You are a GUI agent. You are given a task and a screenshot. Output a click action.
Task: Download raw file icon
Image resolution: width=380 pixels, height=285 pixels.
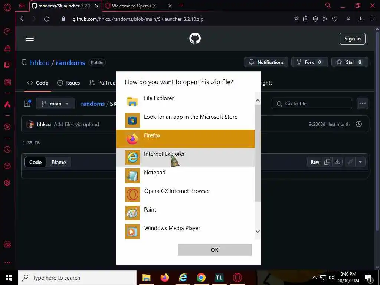click(337, 162)
